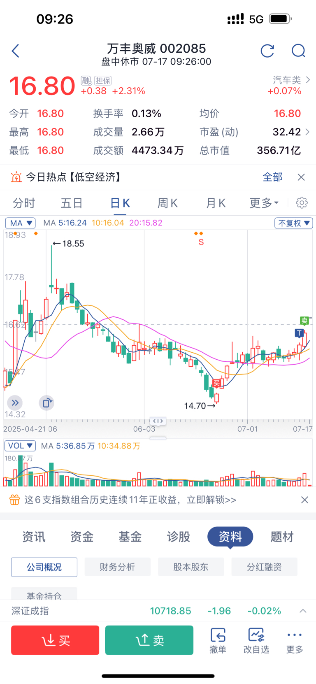Open 今日热点【低空经济】 topic
The width and height of the screenshot is (316, 684).
pos(74,177)
